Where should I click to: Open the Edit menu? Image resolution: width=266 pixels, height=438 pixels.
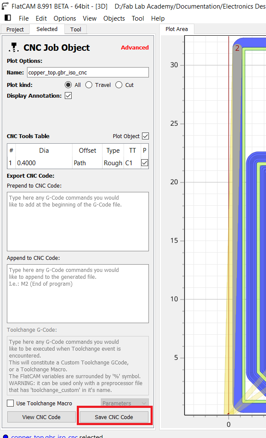click(41, 19)
